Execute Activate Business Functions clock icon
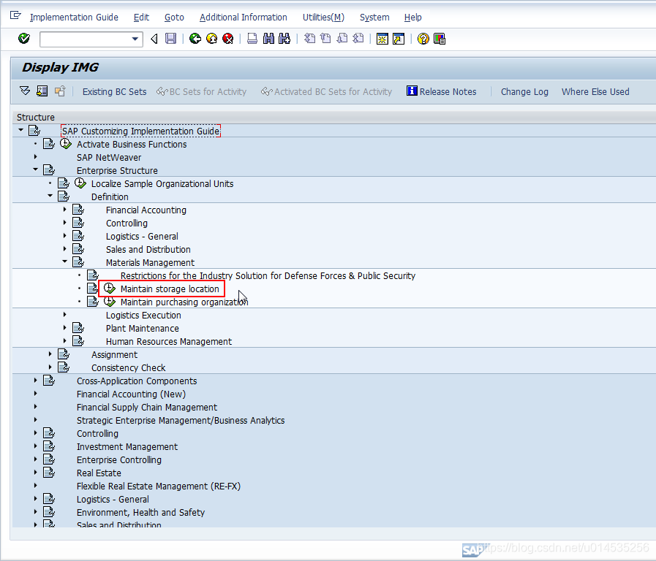 66,144
